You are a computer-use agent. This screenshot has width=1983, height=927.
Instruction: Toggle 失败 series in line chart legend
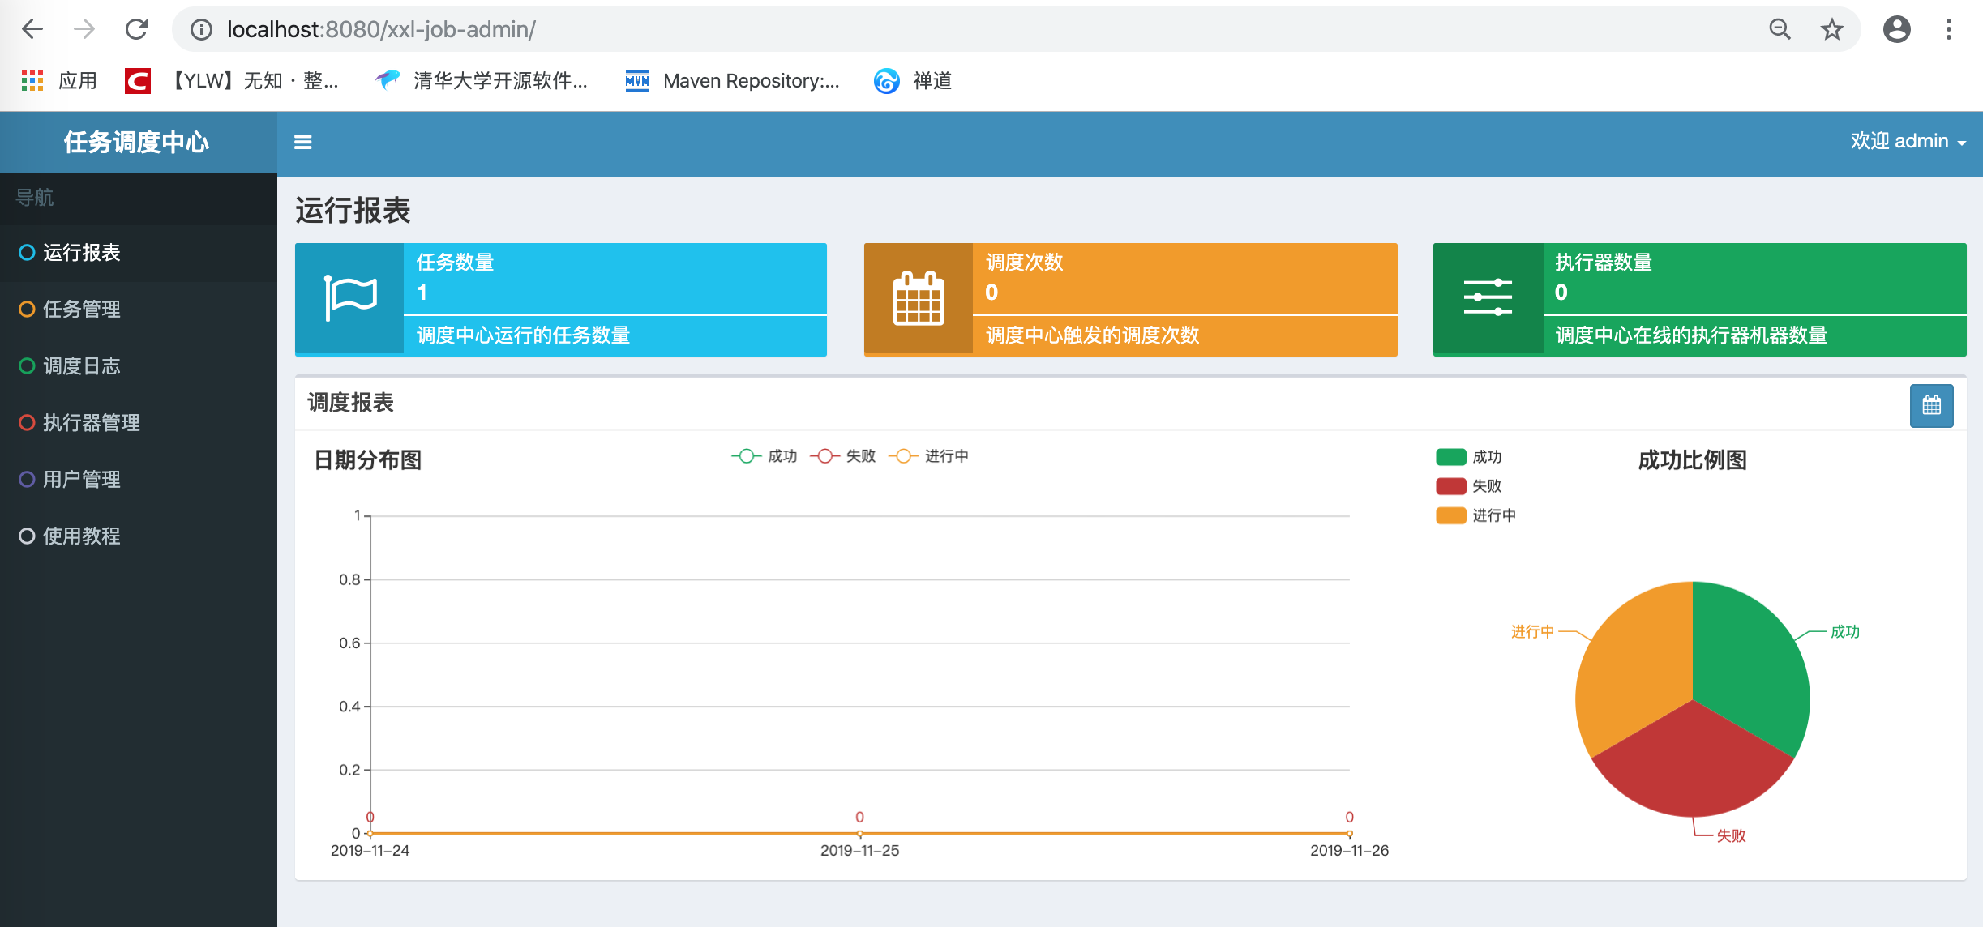(x=842, y=456)
